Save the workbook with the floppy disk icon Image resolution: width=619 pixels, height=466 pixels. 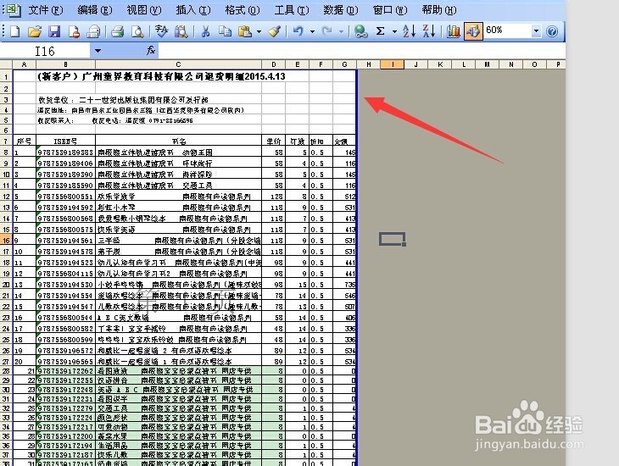click(54, 31)
